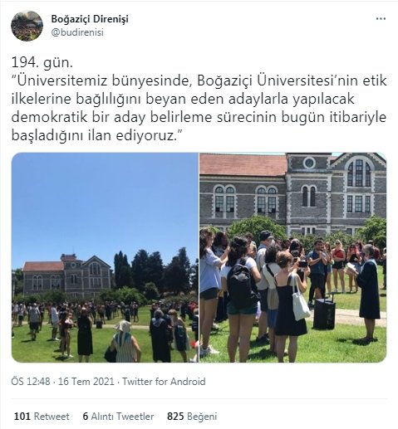This screenshot has height=429, width=398.
Task: View the 825 Beğeni likes list
Action: pyautogui.click(x=192, y=417)
